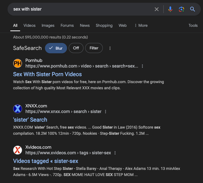The height and width of the screenshot is (183, 203).
Task: Open Google Lens image search icon
Action: (x=181, y=9)
